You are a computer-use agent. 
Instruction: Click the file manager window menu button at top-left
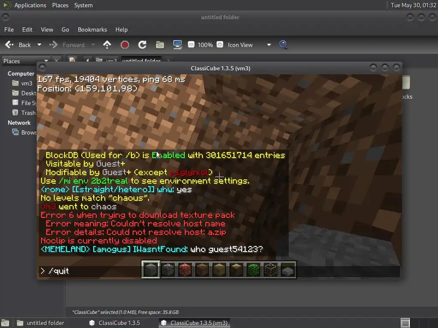coord(5,17)
